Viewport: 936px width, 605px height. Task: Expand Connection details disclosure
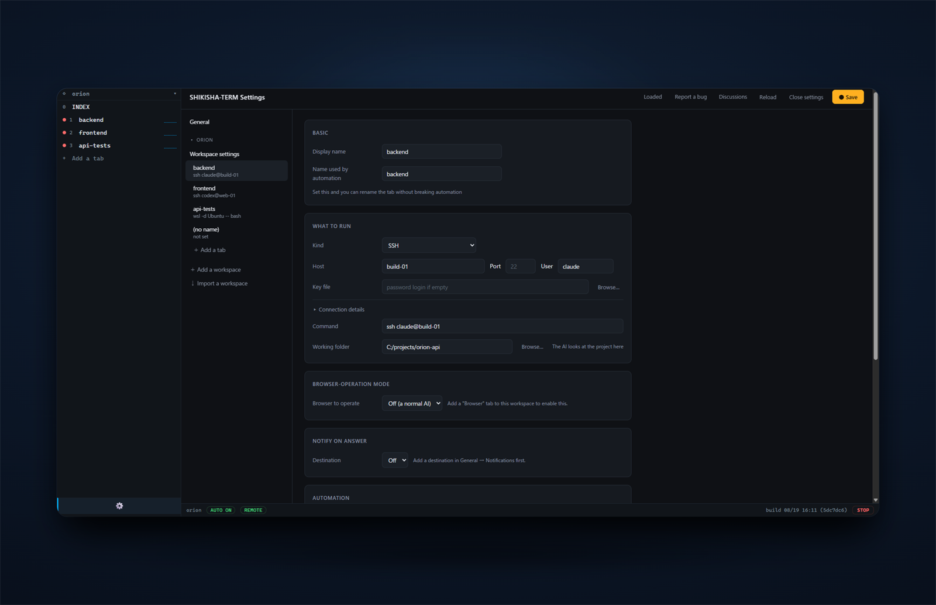tap(339, 310)
